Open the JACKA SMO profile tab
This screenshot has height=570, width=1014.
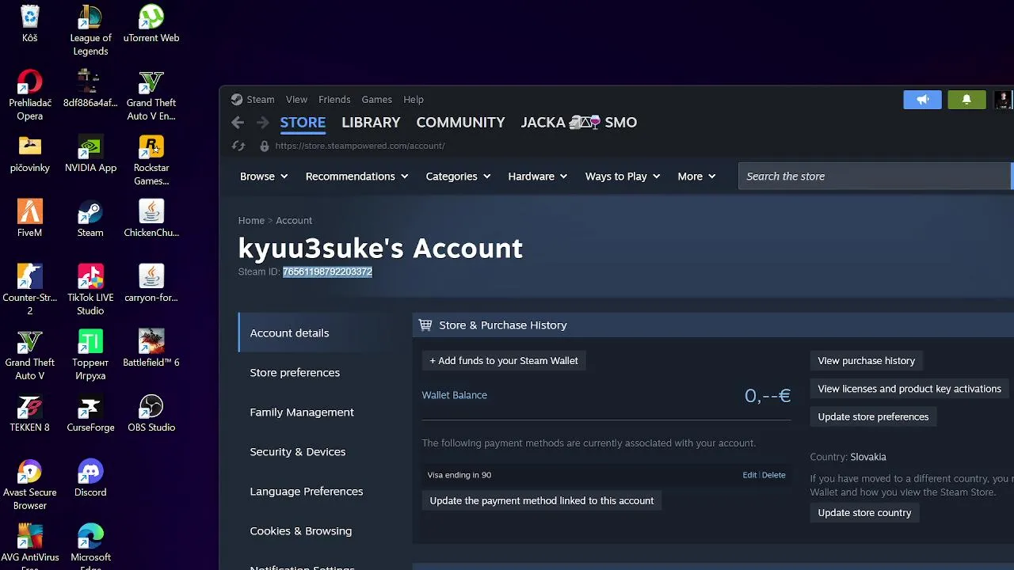(579, 123)
